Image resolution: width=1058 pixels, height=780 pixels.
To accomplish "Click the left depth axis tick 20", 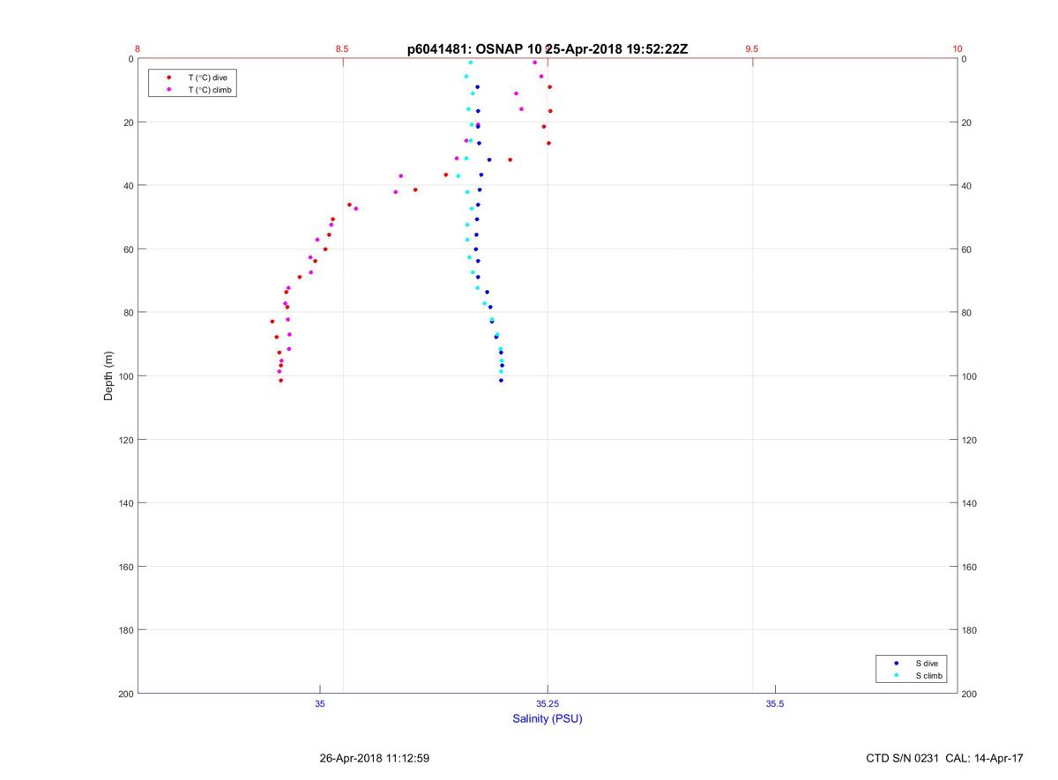I will pos(128,123).
